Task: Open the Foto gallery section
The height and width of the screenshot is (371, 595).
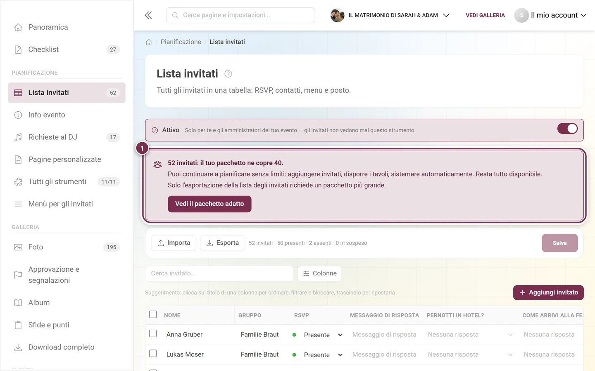Action: (67, 247)
